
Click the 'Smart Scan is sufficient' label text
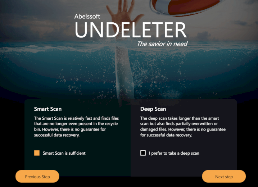pyautogui.click(x=64, y=153)
